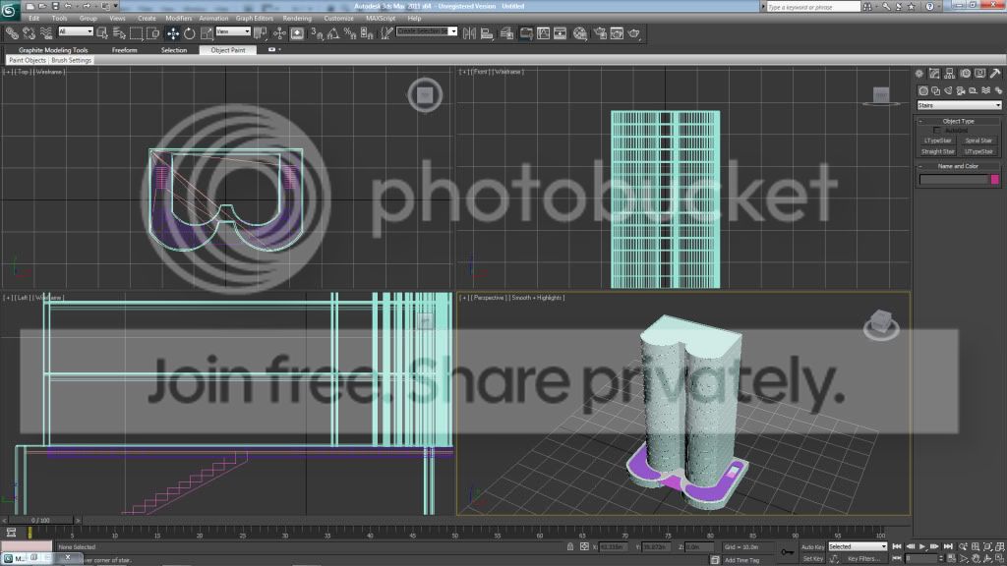Enable the AutoGrid checkbox

pyautogui.click(x=937, y=131)
